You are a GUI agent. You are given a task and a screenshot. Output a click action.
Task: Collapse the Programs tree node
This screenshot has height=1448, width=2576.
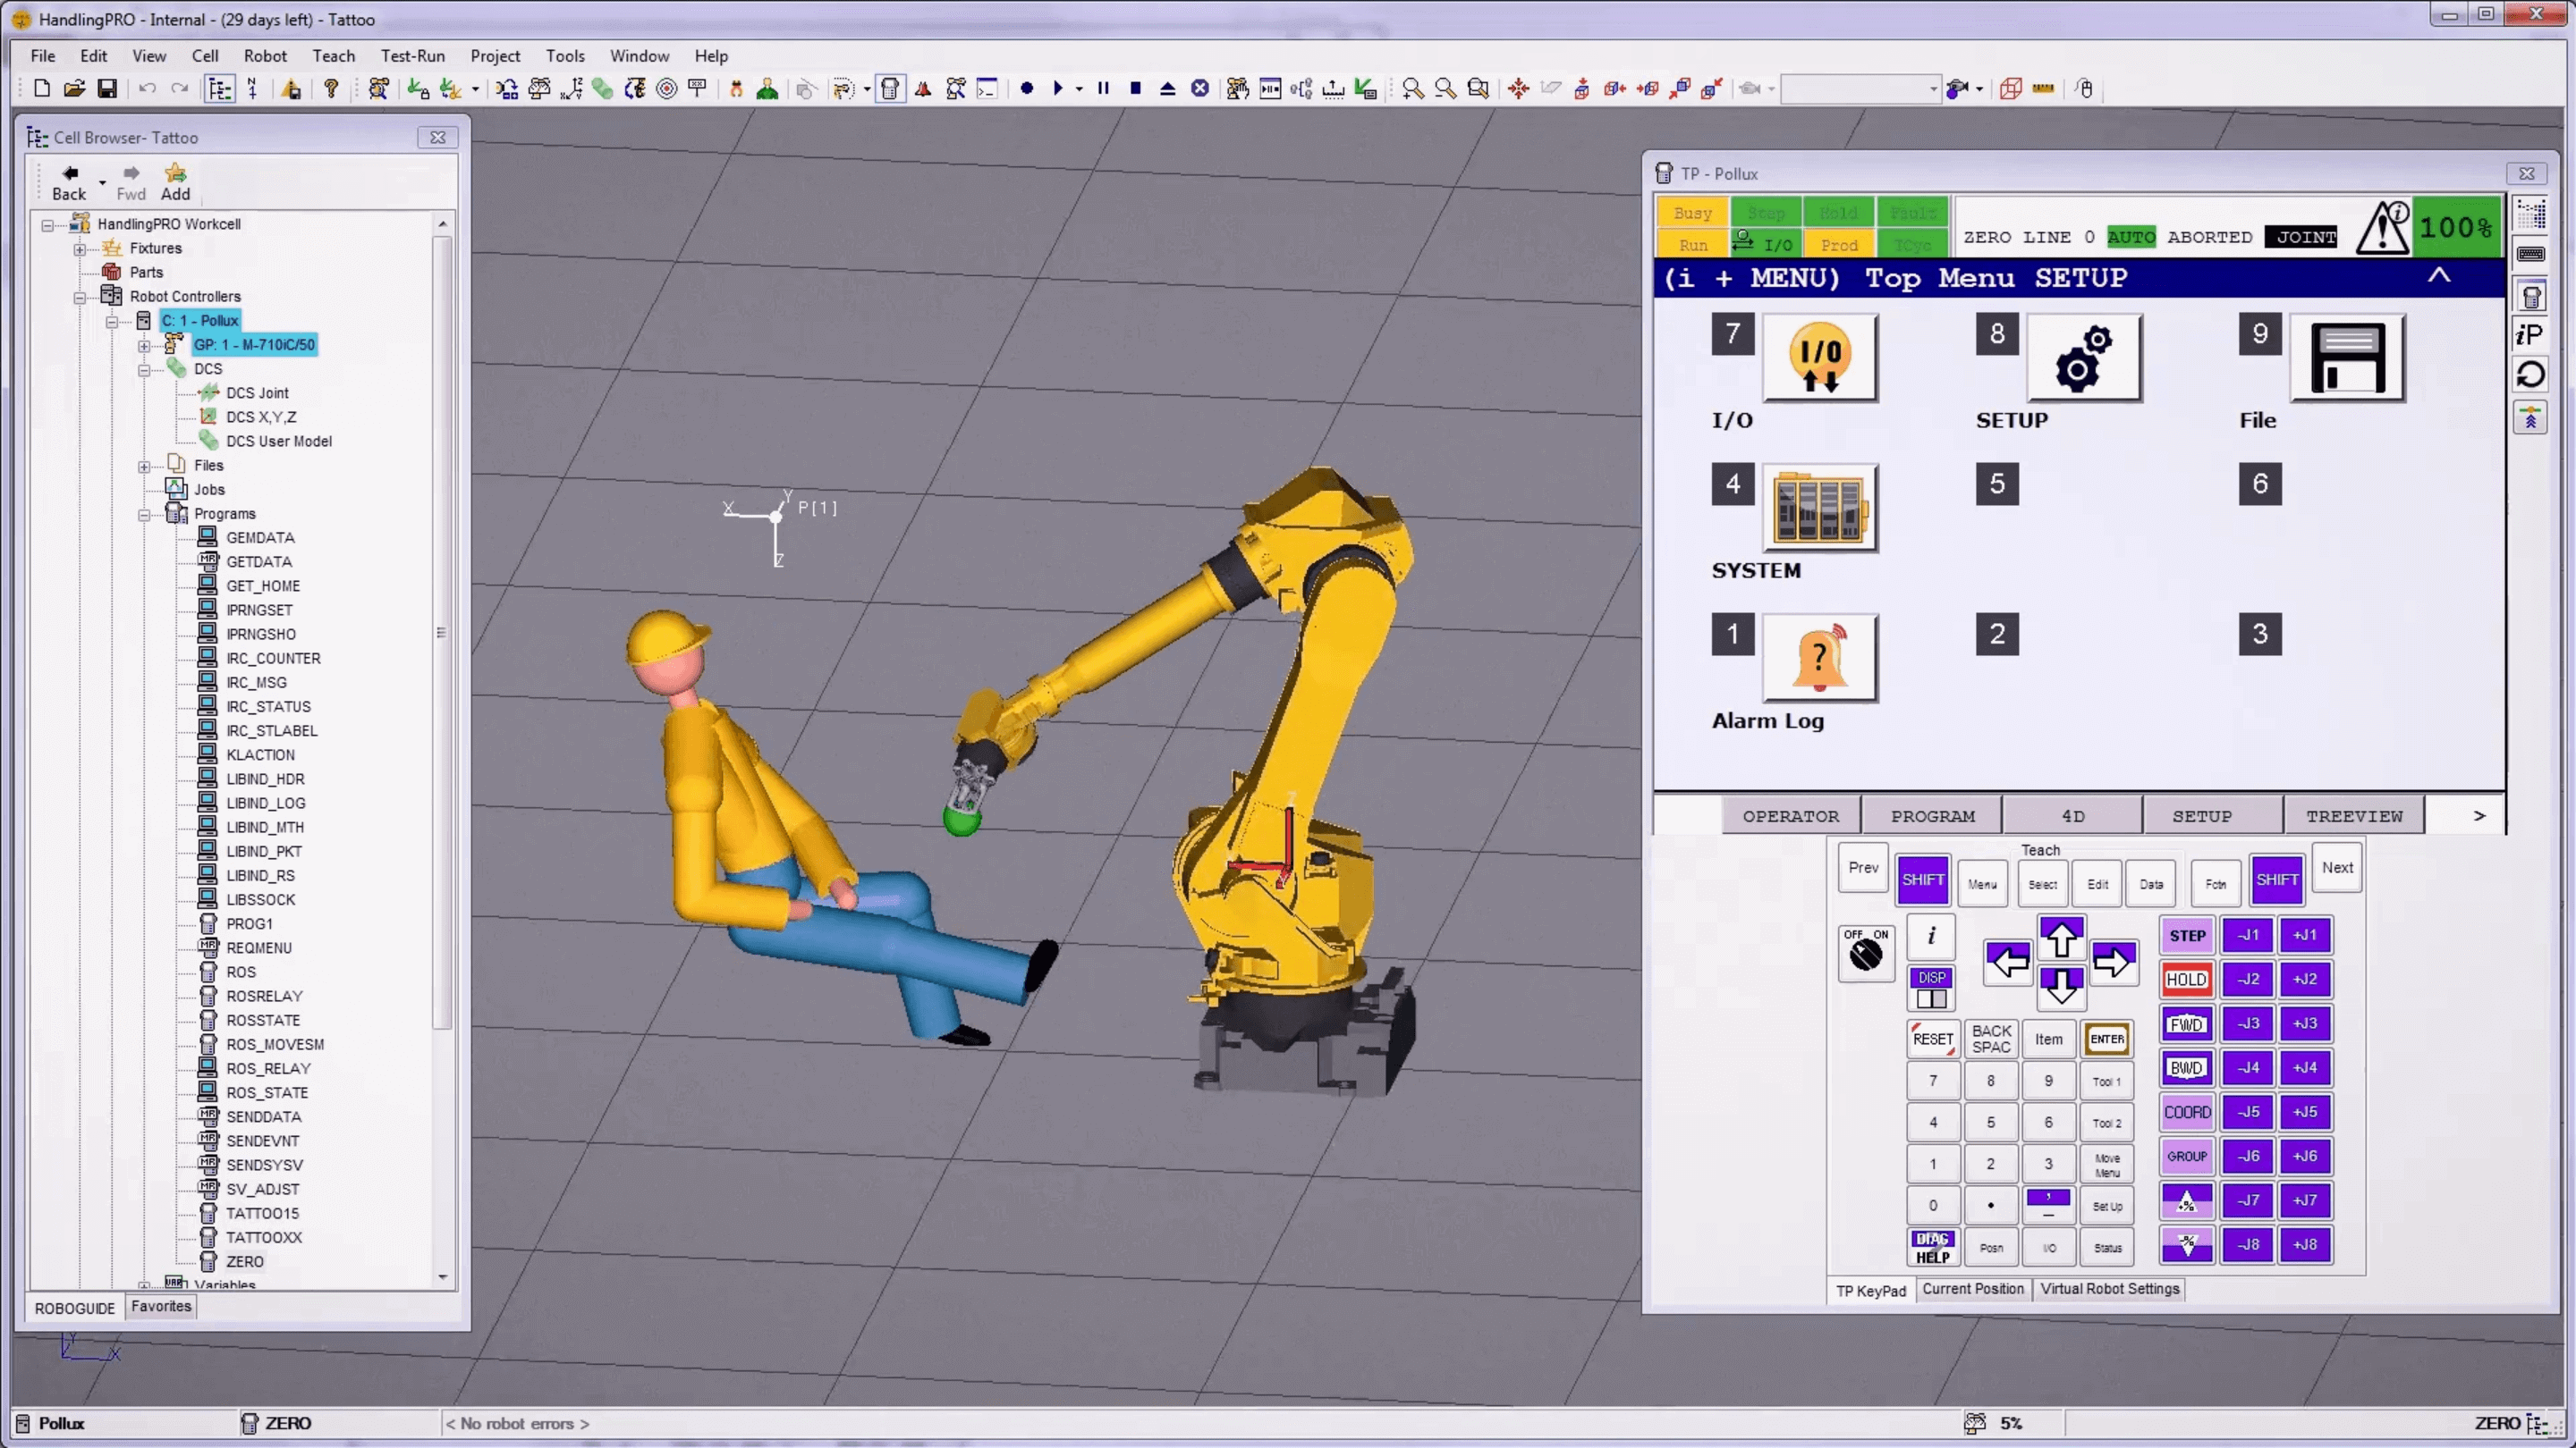(x=145, y=515)
